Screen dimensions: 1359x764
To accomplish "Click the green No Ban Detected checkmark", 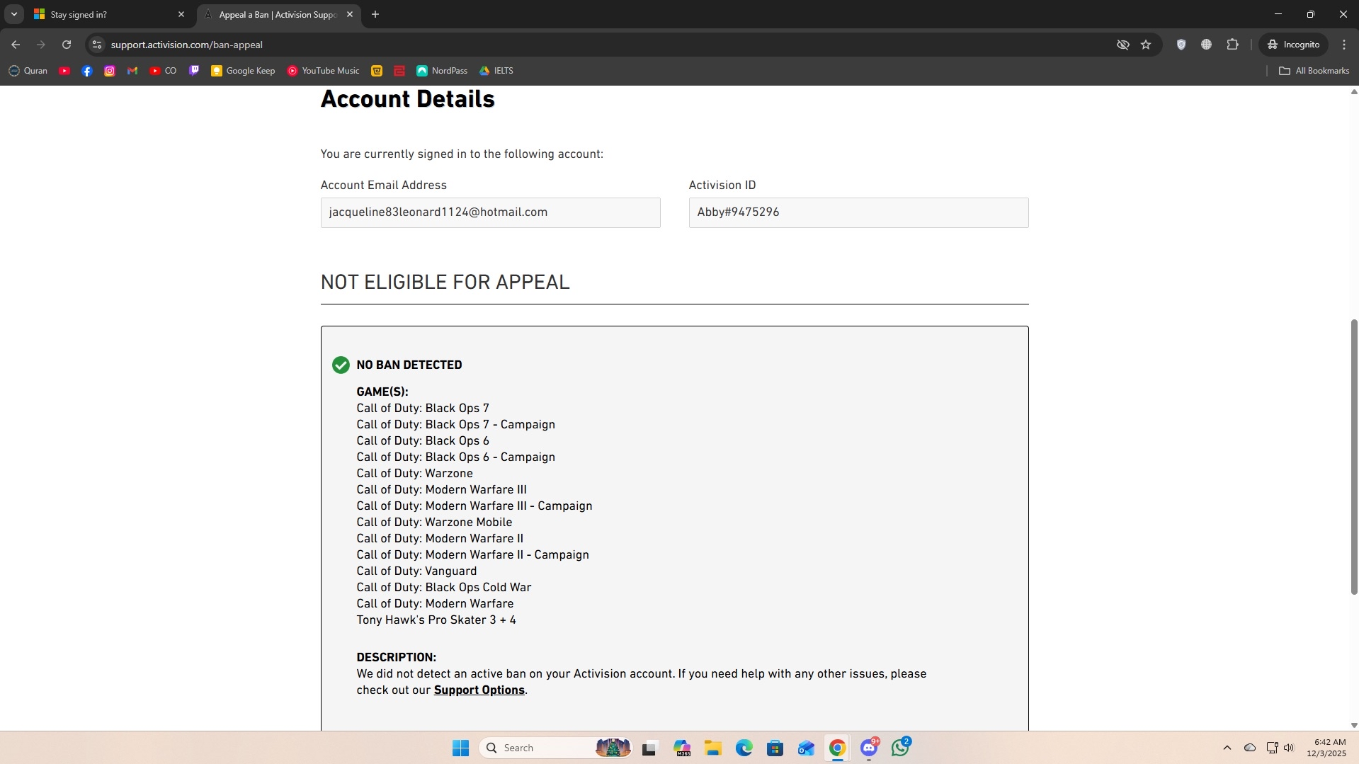I will click(341, 365).
